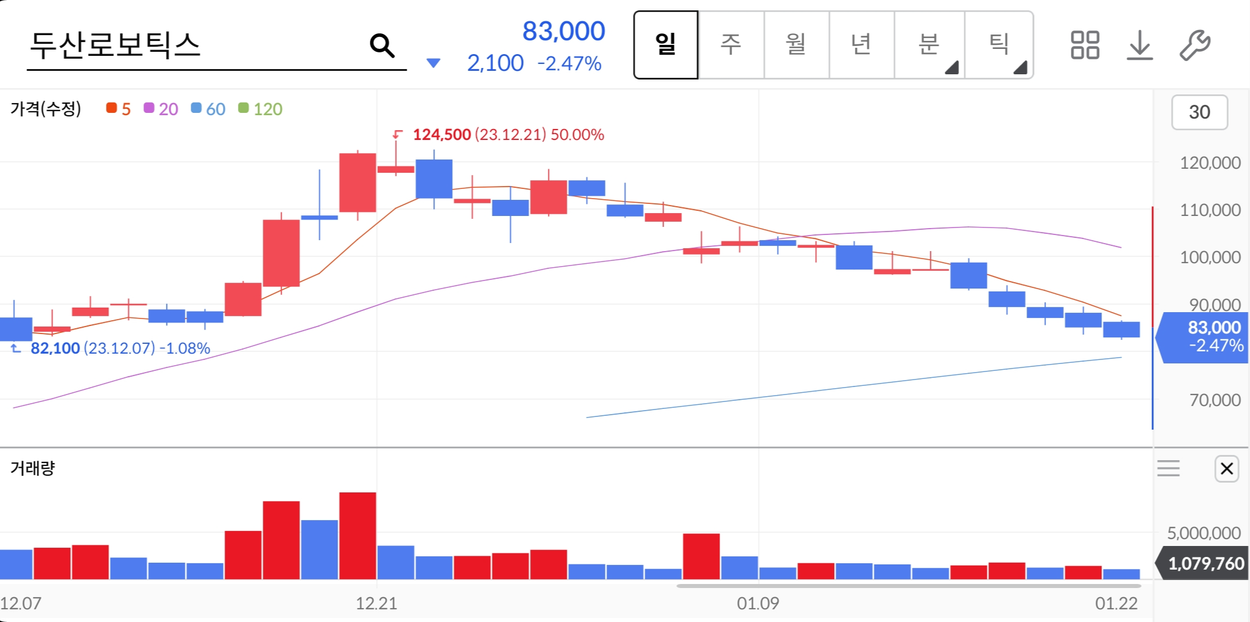Switch to the monthly (월) chart tab
The height and width of the screenshot is (622, 1250).
(x=796, y=45)
